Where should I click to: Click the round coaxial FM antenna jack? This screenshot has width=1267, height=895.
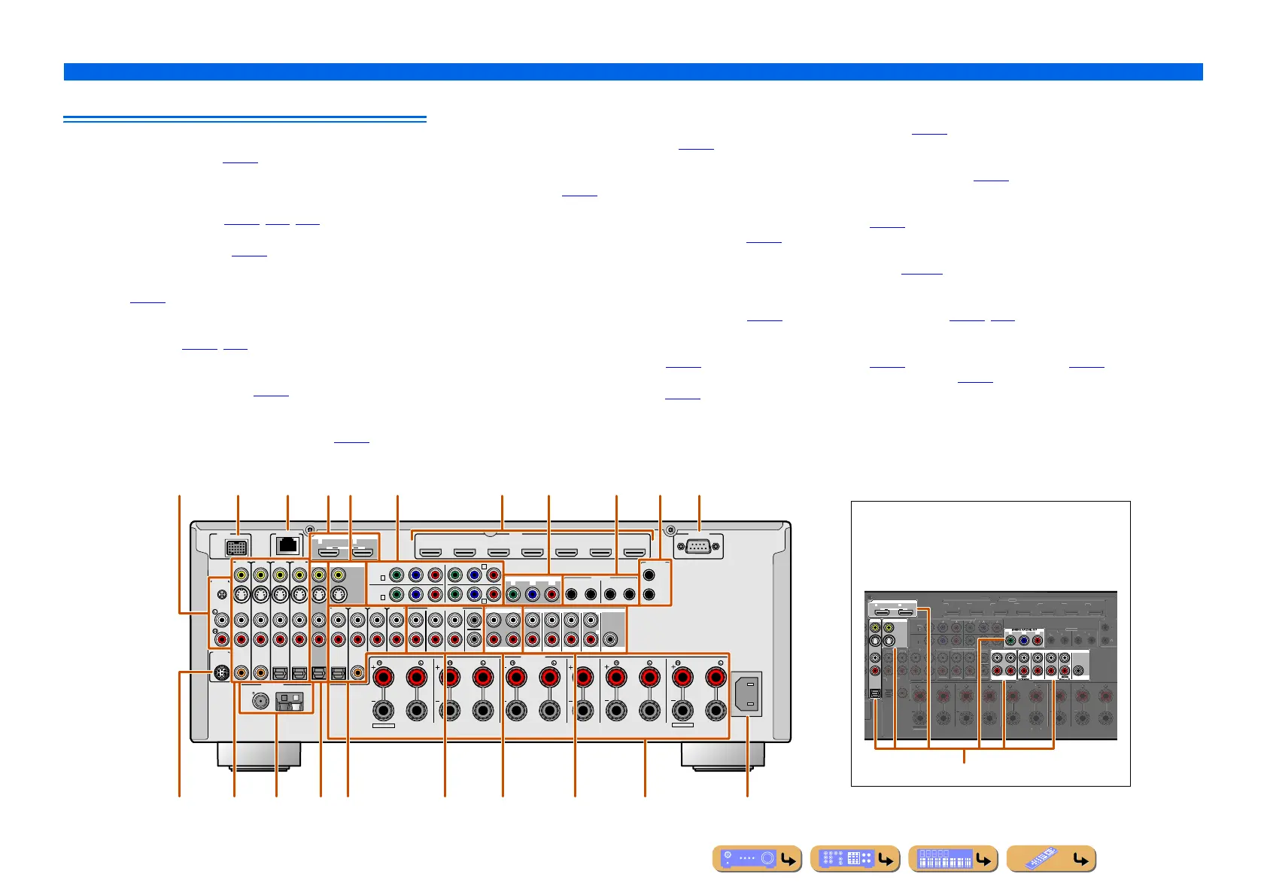(260, 701)
